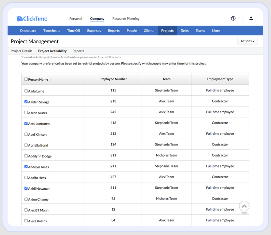
Task: Go to Time Off
Action: pyautogui.click(x=74, y=31)
